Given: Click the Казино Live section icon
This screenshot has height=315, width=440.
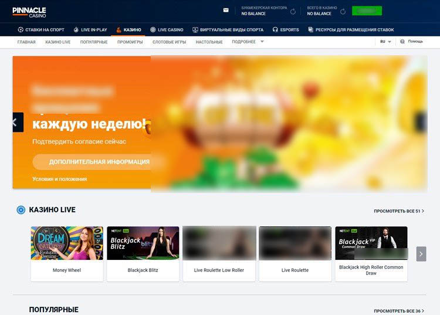Looking at the screenshot, I should (x=21, y=210).
